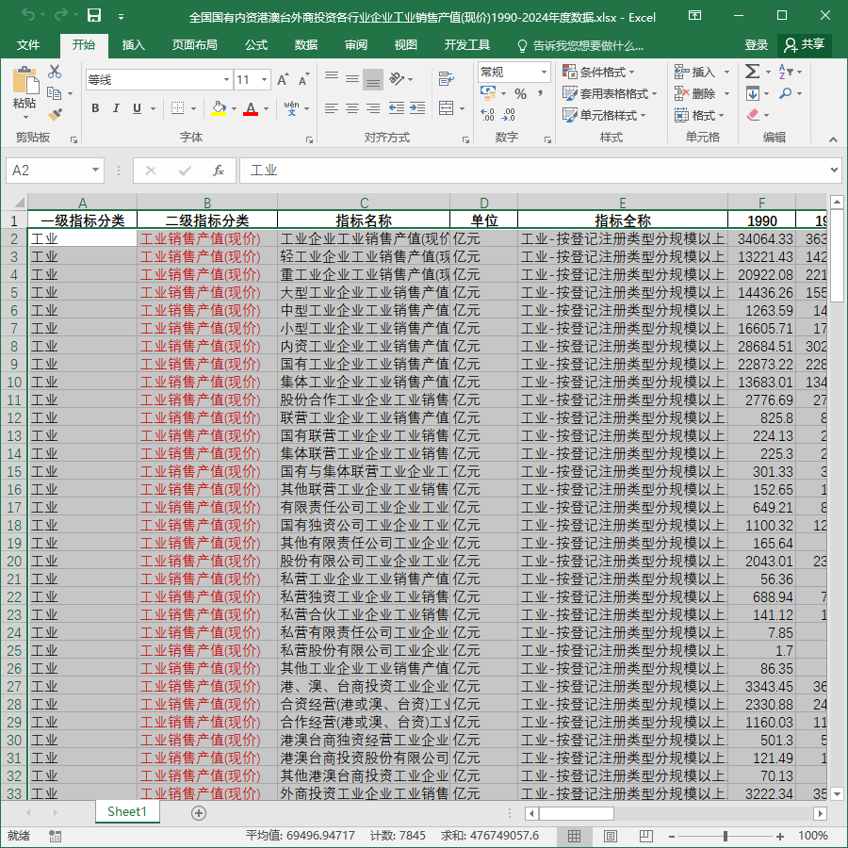The width and height of the screenshot is (848, 848).
Task: Add a new sheet with the plus button
Action: (x=199, y=813)
